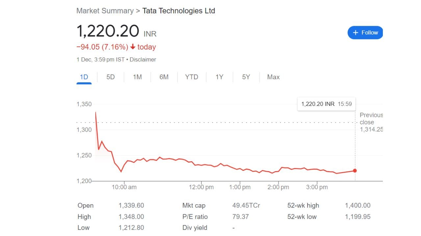Show the YTD chart range
The height and width of the screenshot is (236, 421).
191,77
